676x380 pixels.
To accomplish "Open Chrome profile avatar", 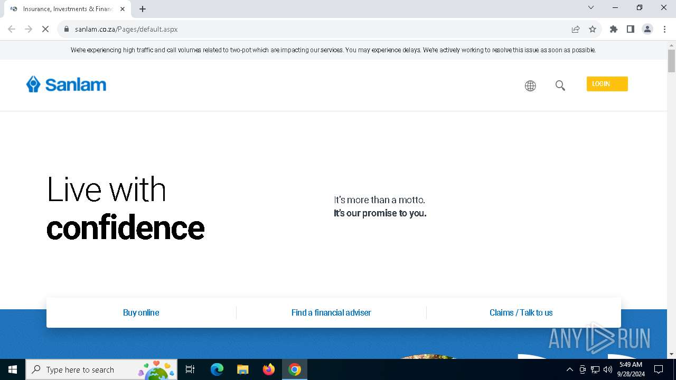I will [647, 29].
